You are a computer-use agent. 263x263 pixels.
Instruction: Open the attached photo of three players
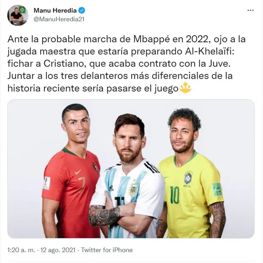(131, 169)
